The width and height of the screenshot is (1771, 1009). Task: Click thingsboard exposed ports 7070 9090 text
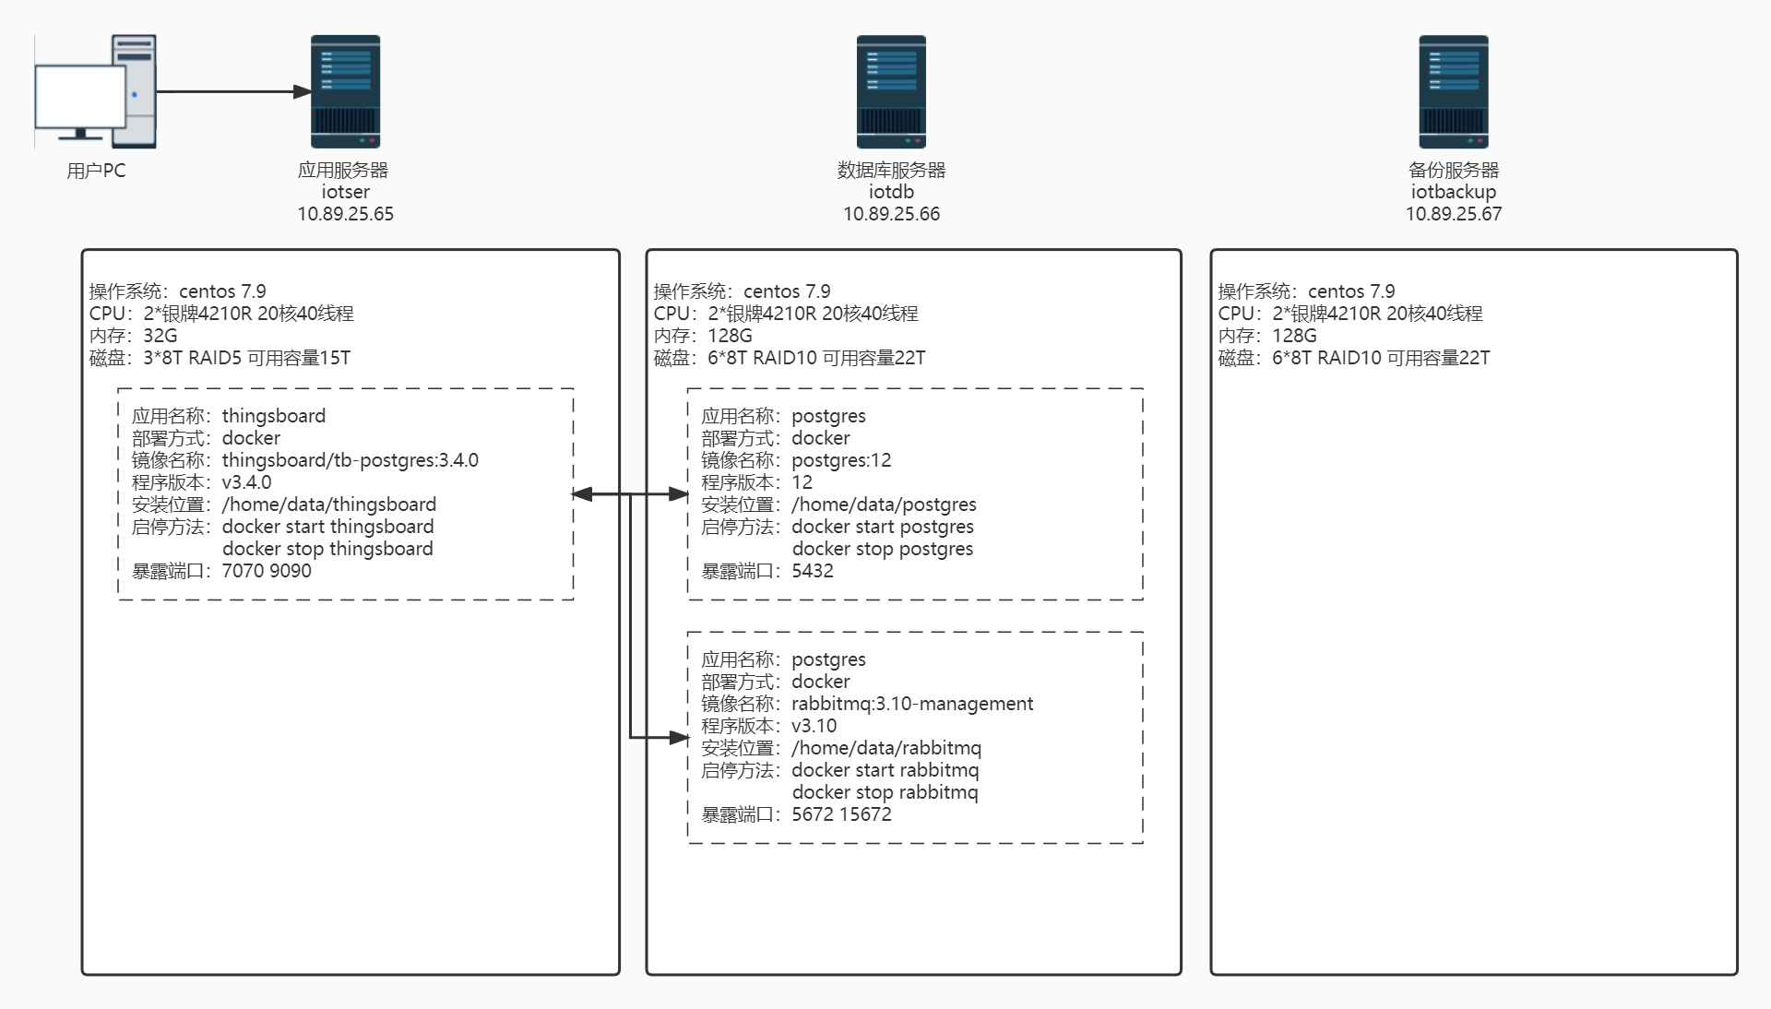266,571
